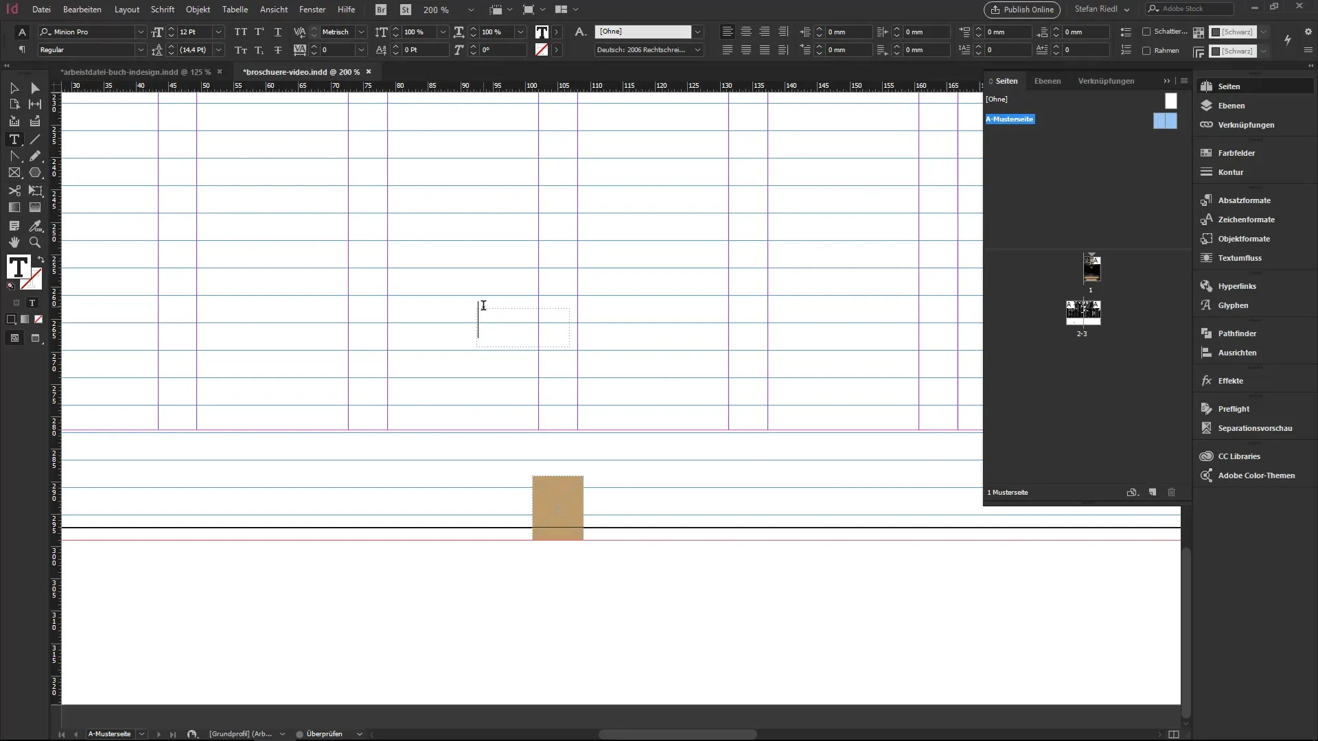Switch to the Verknüpfungen panel tab
This screenshot has width=1318, height=741.
tap(1106, 81)
